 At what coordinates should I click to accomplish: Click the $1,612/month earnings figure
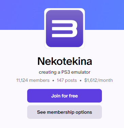[x=99, y=80]
